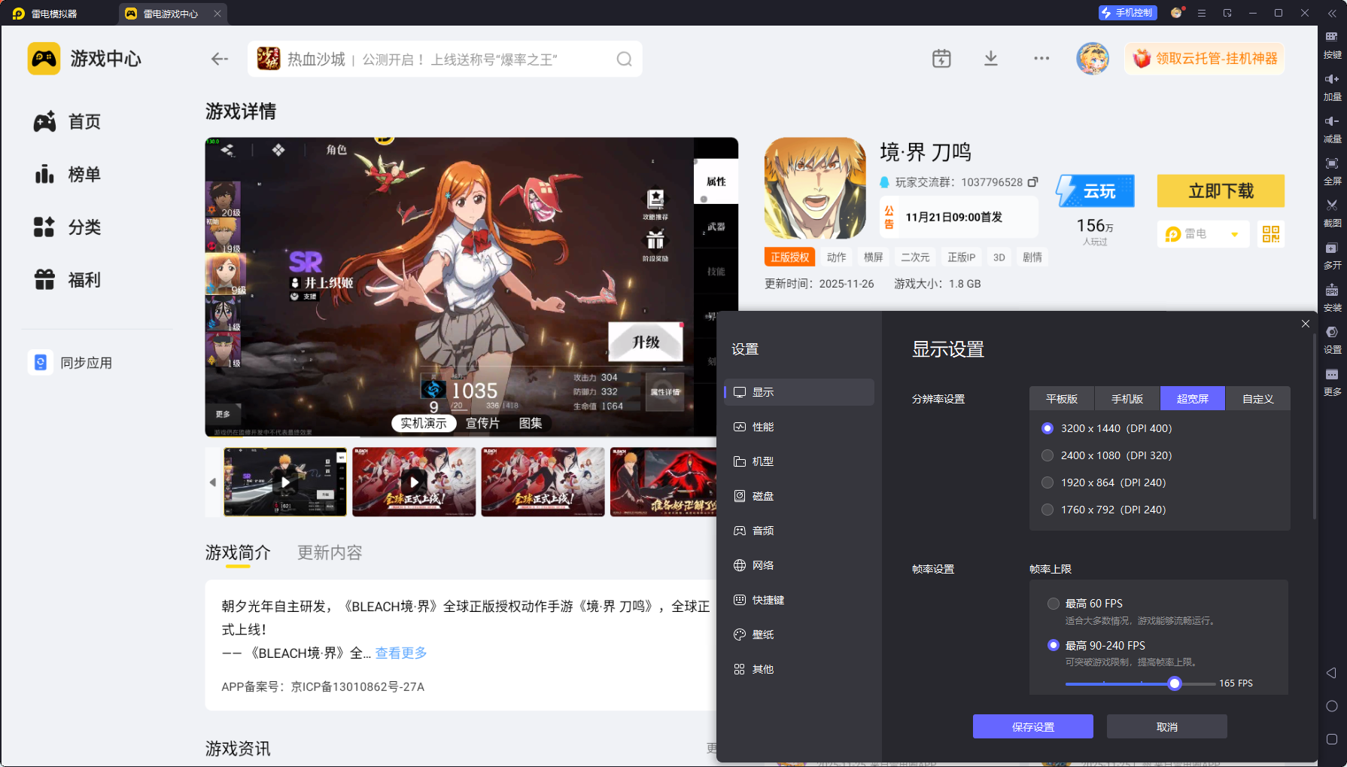Show the download QR code icon

point(1271,234)
